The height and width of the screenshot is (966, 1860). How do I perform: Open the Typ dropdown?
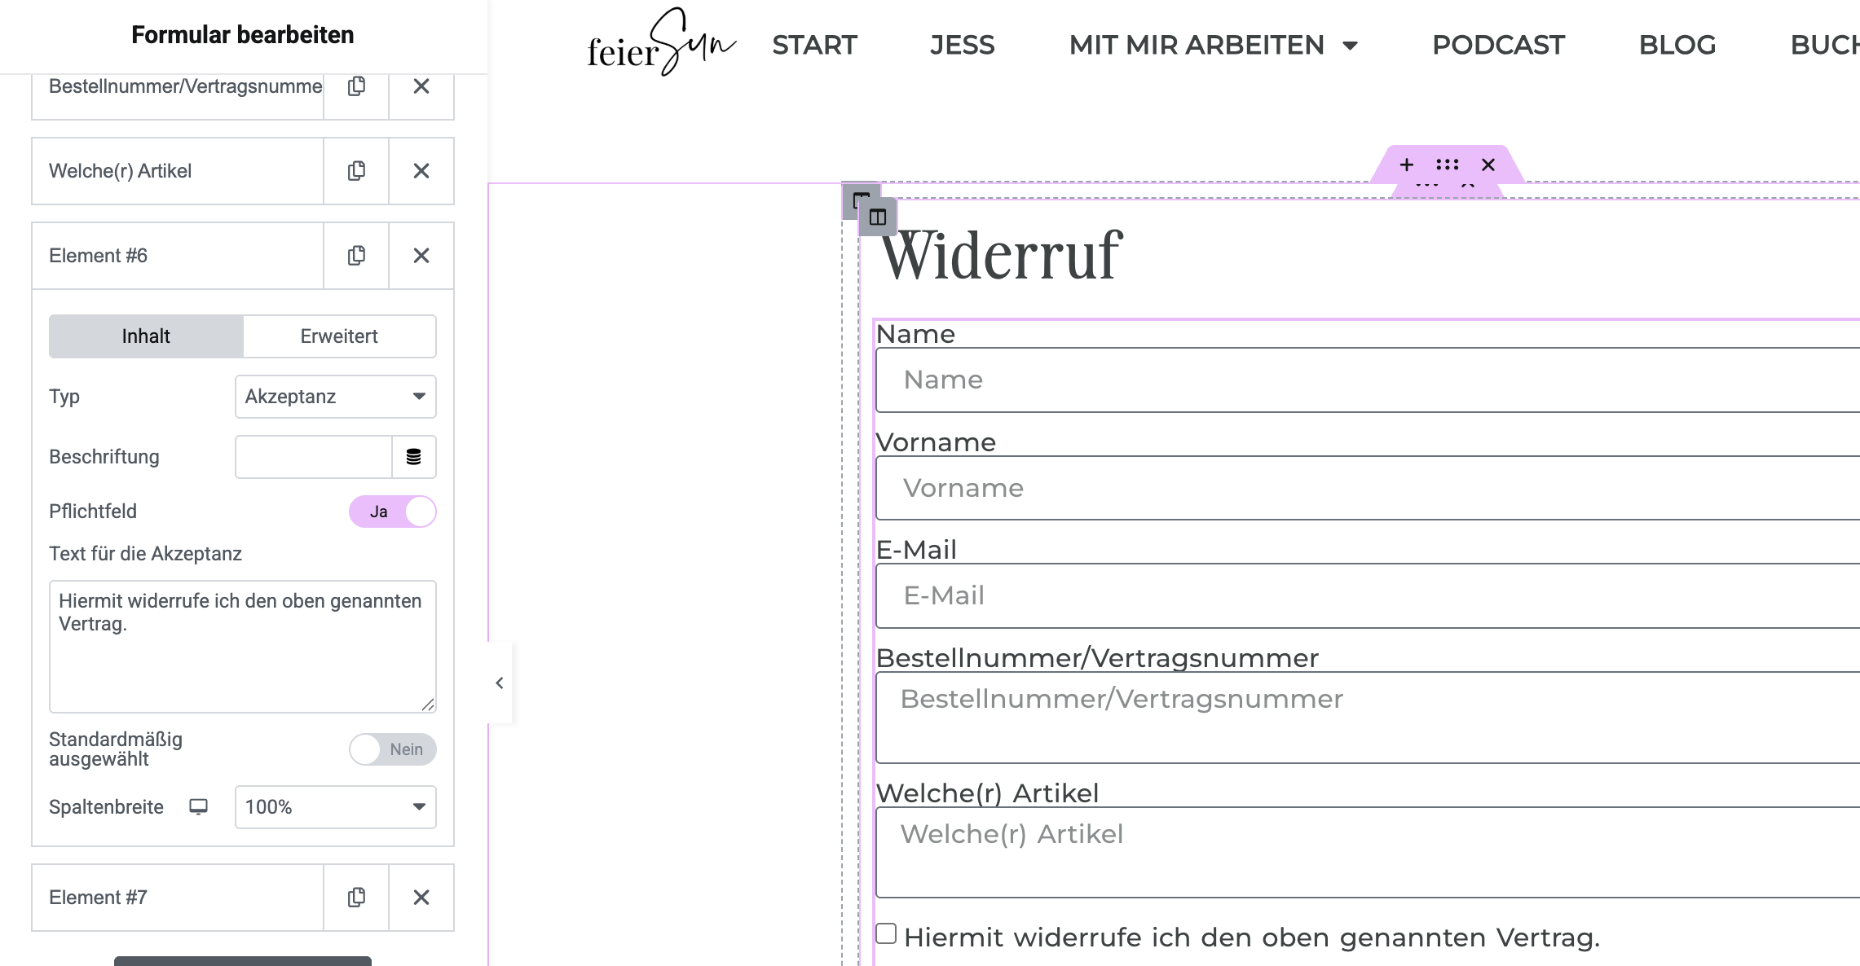(x=335, y=397)
